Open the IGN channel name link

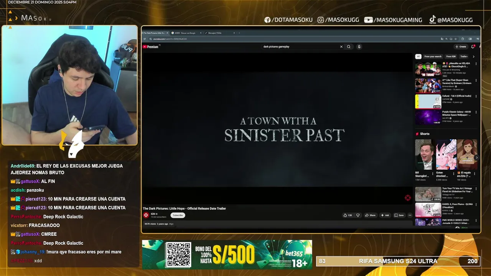tap(153, 214)
